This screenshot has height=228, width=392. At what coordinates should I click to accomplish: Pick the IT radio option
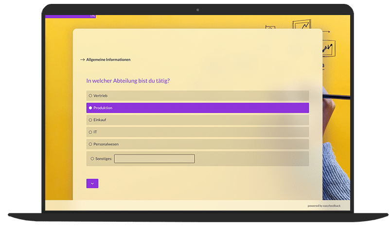90,132
